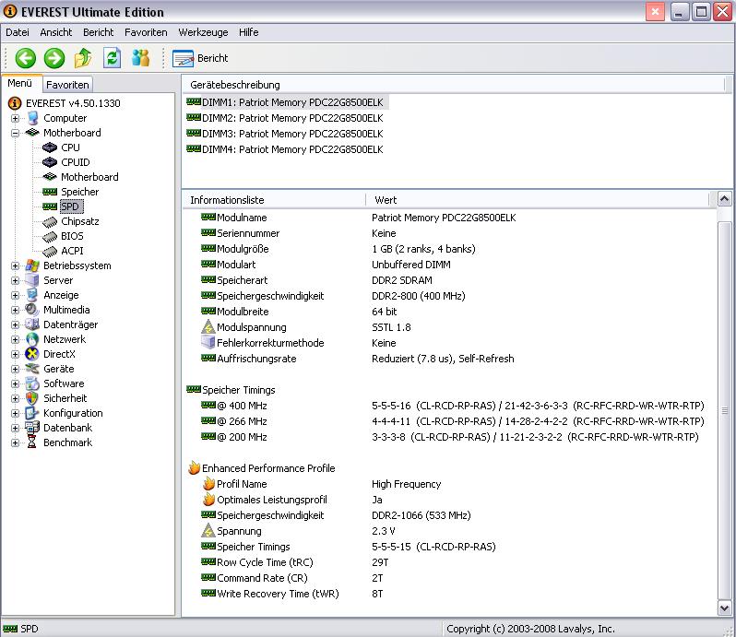Viewport: 736px width, 637px height.
Task: Collapse the Motherboard tree node
Action: point(15,133)
